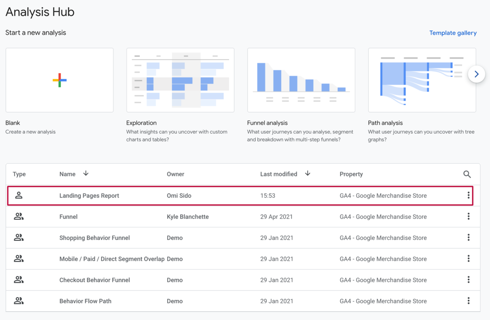Open more options for the Funnel row
The width and height of the screenshot is (490, 320).
(468, 216)
